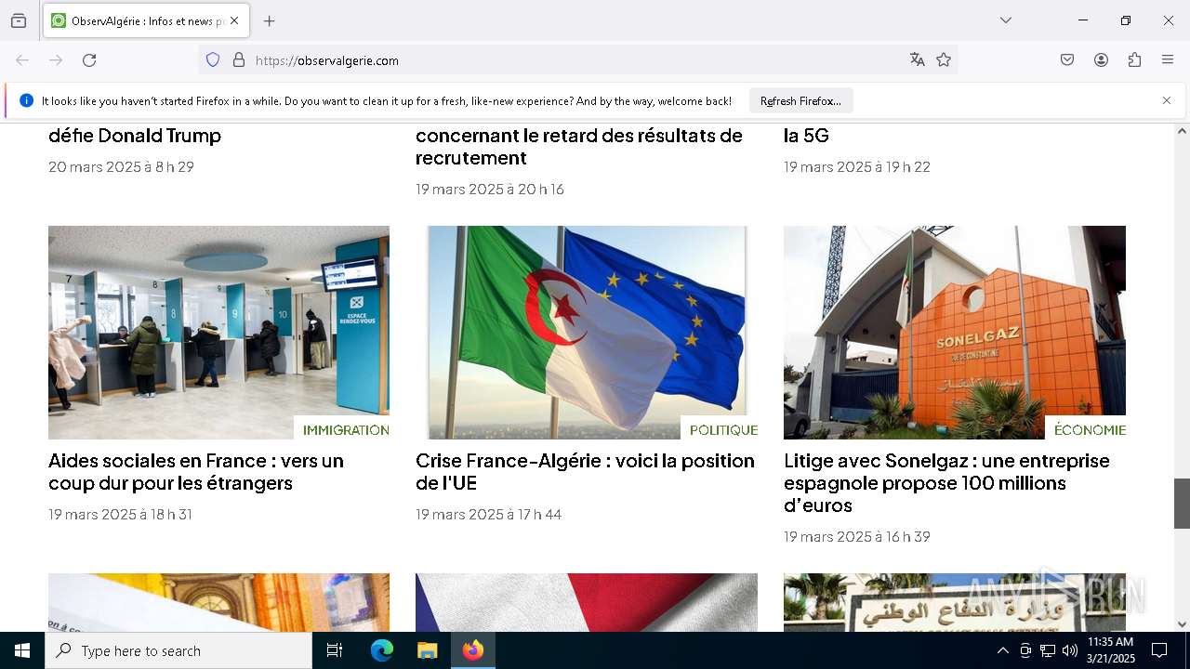This screenshot has height=669, width=1190.
Task: Open the Windows Start menu
Action: click(22, 650)
